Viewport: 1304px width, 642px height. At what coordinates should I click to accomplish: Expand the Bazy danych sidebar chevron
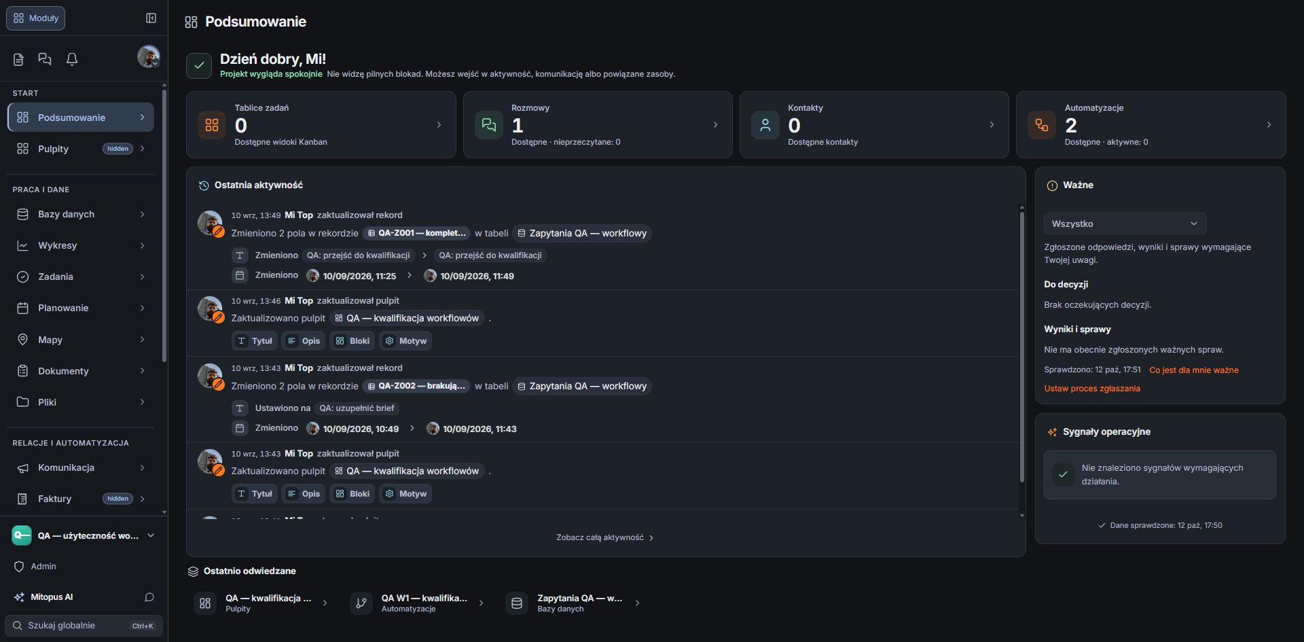pyautogui.click(x=142, y=214)
